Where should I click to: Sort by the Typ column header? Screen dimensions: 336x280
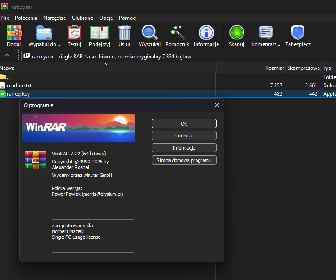[328, 68]
